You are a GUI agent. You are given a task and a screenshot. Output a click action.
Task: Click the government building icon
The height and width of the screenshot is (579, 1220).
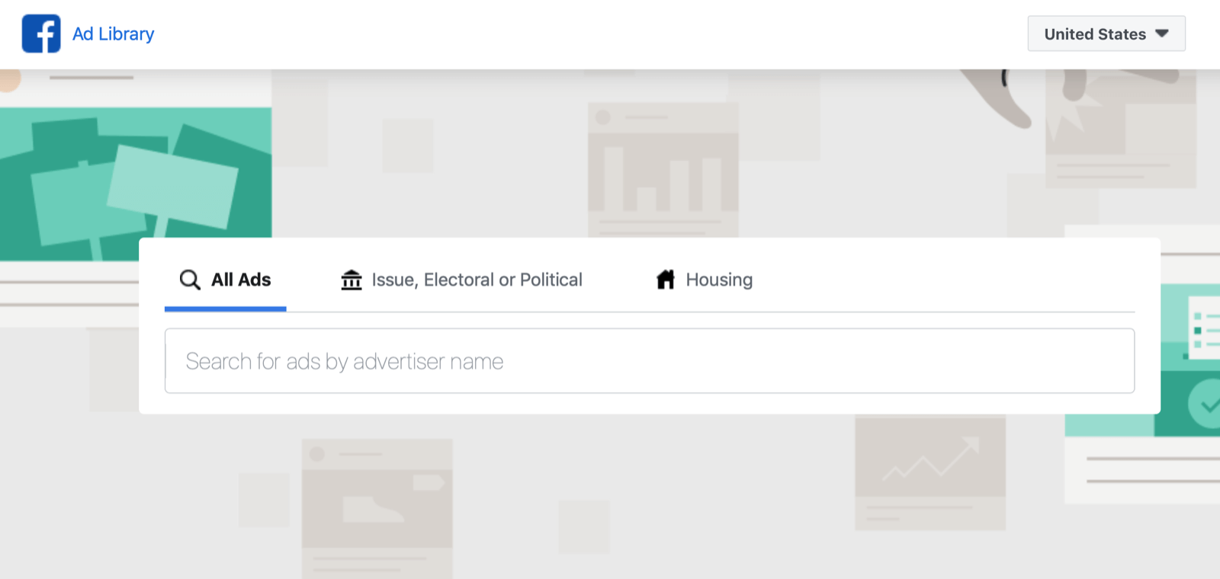pos(352,280)
